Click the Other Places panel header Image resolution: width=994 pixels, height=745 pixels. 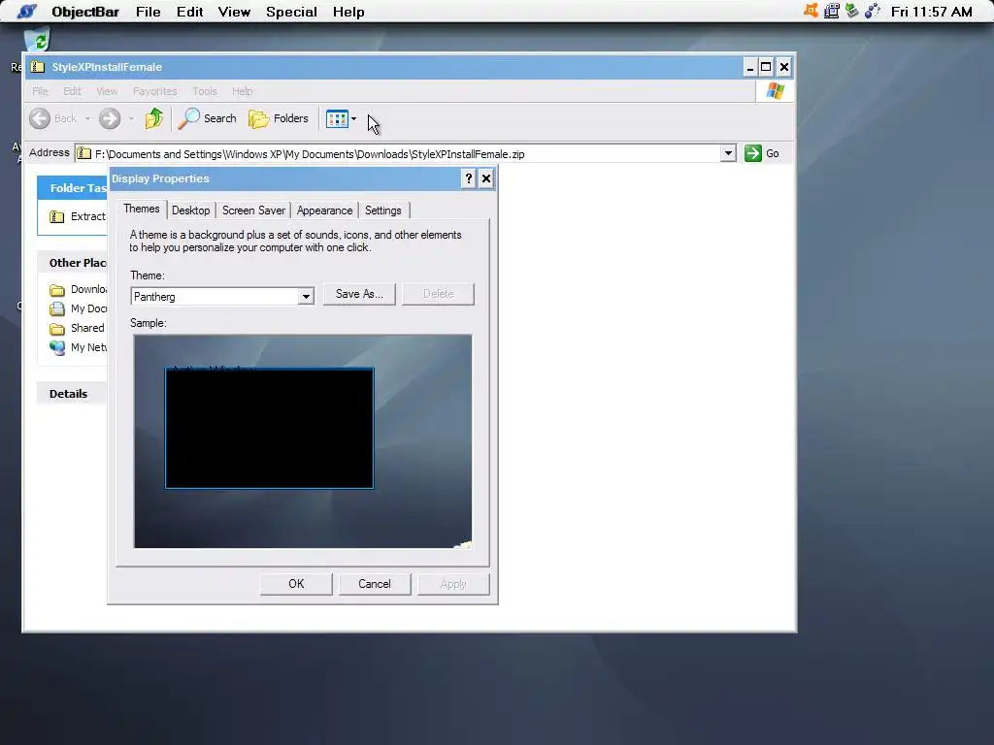(72, 263)
